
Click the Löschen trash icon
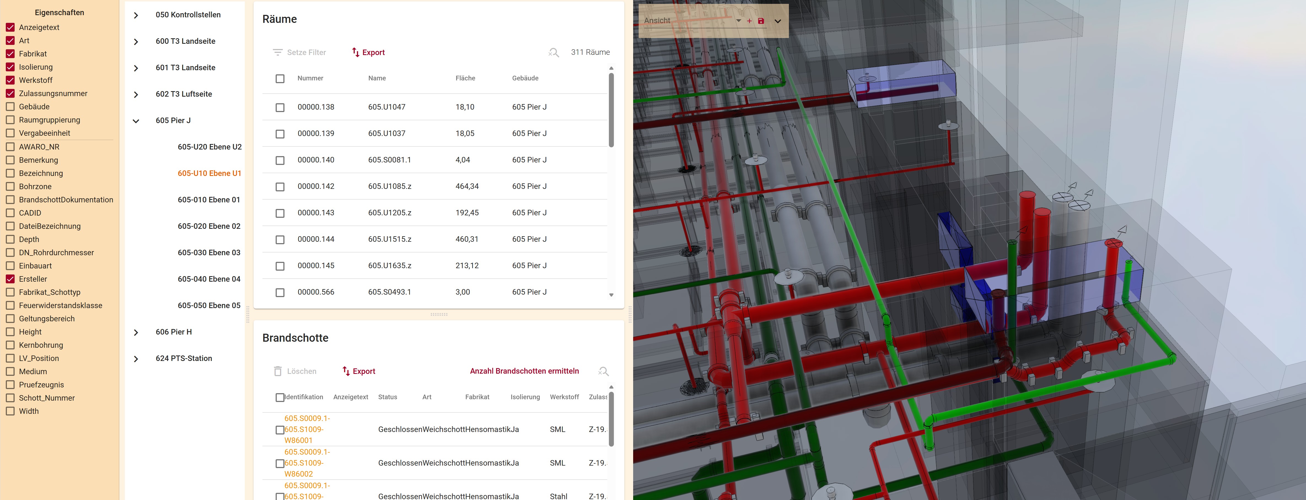click(x=278, y=371)
